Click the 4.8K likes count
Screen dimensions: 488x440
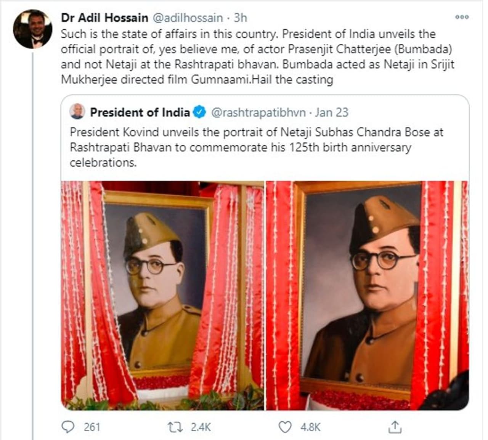point(310,427)
